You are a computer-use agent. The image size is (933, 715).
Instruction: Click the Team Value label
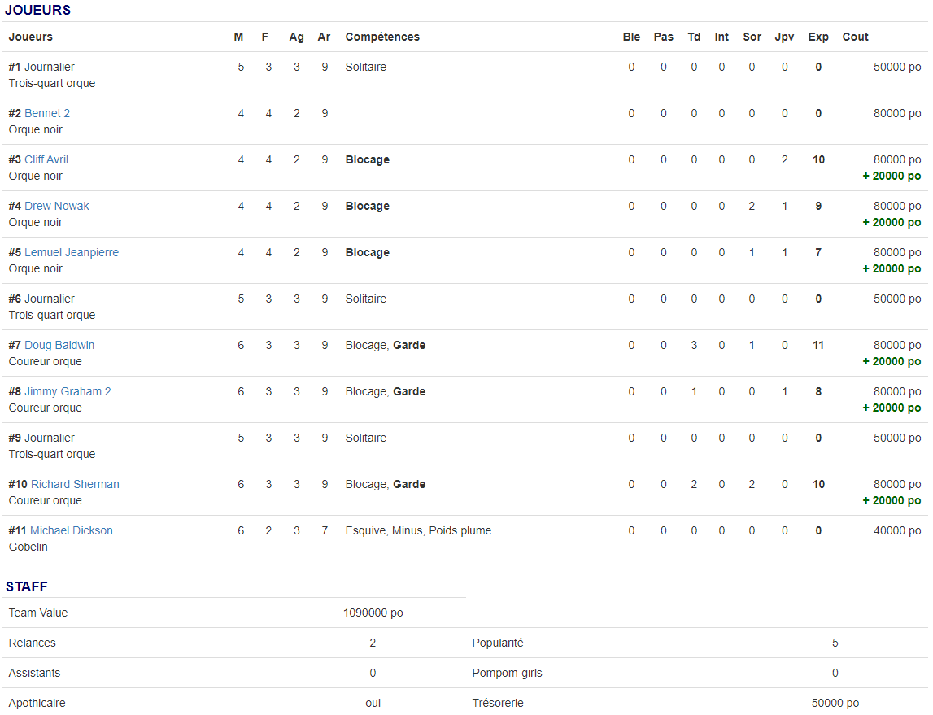38,613
